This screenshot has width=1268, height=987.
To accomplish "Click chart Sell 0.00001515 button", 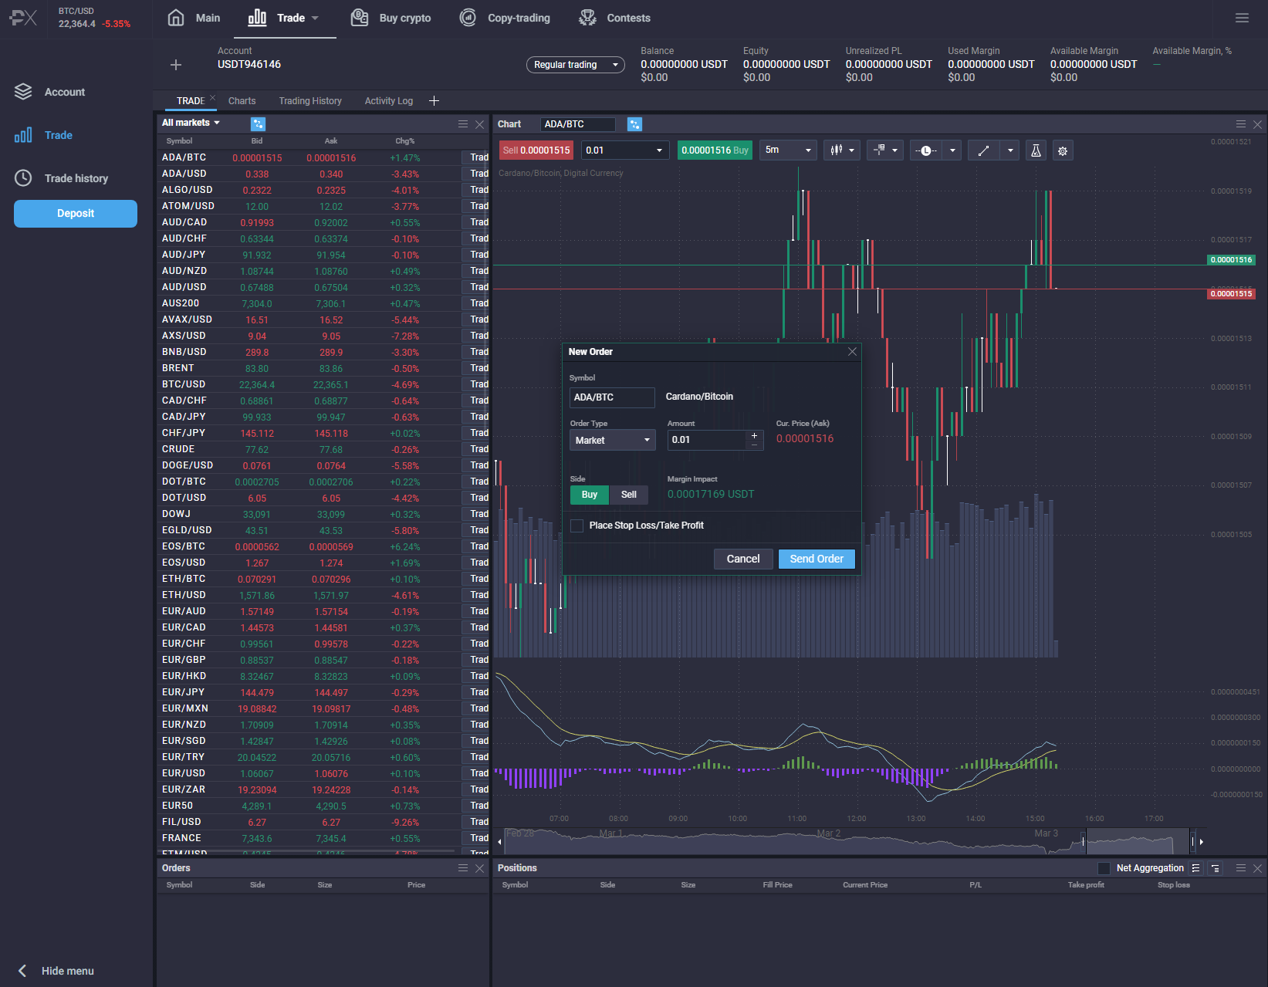I will (536, 150).
